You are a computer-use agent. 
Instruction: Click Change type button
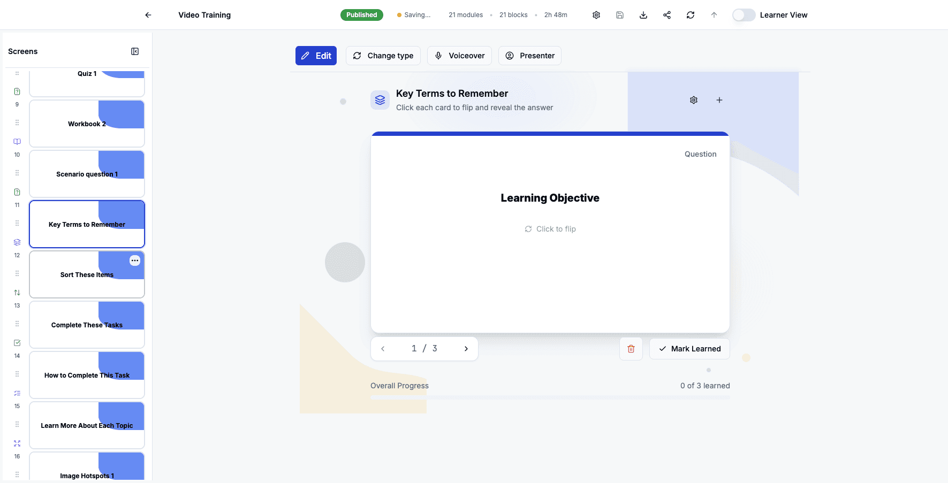[x=383, y=56]
